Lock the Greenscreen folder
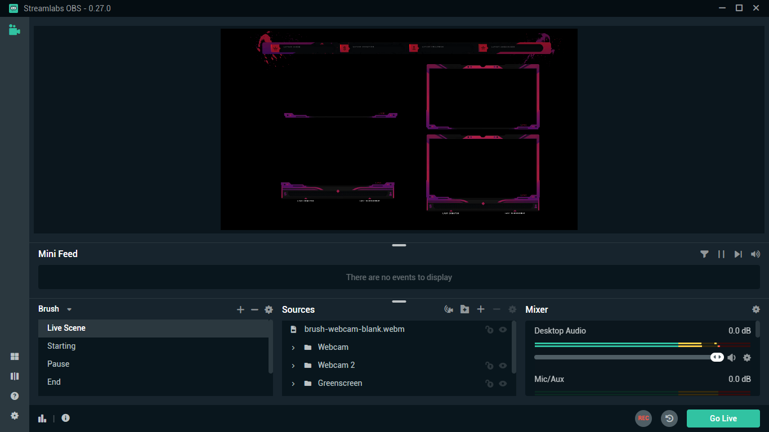This screenshot has height=432, width=769. pyautogui.click(x=489, y=384)
